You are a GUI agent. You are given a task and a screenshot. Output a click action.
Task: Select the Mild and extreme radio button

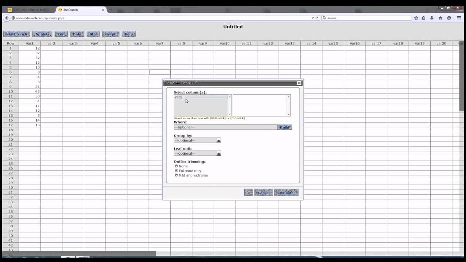[177, 175]
